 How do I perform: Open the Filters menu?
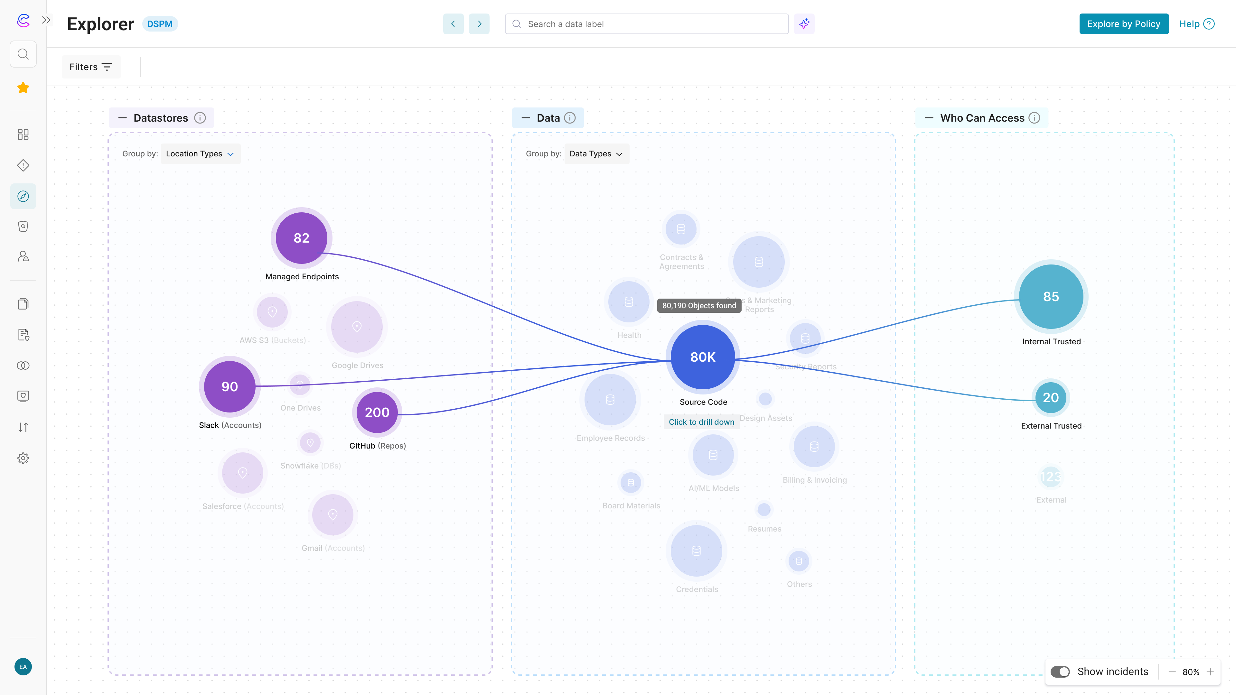(91, 67)
